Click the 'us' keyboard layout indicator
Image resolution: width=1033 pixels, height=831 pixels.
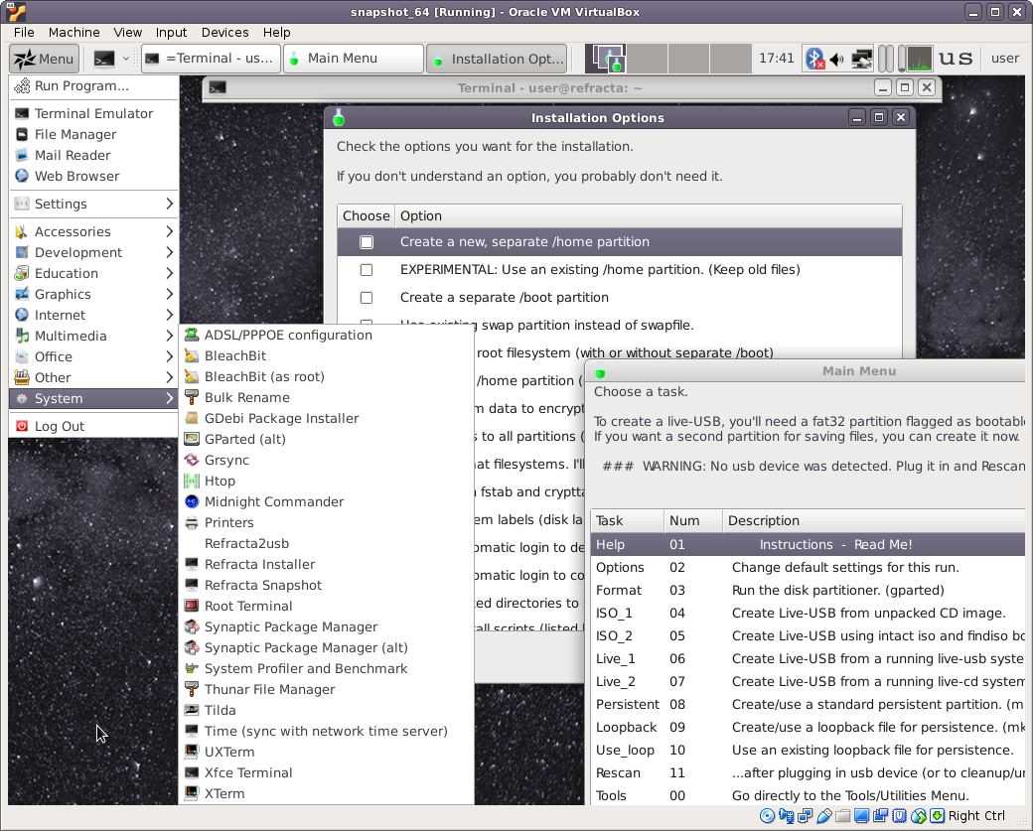(956, 59)
